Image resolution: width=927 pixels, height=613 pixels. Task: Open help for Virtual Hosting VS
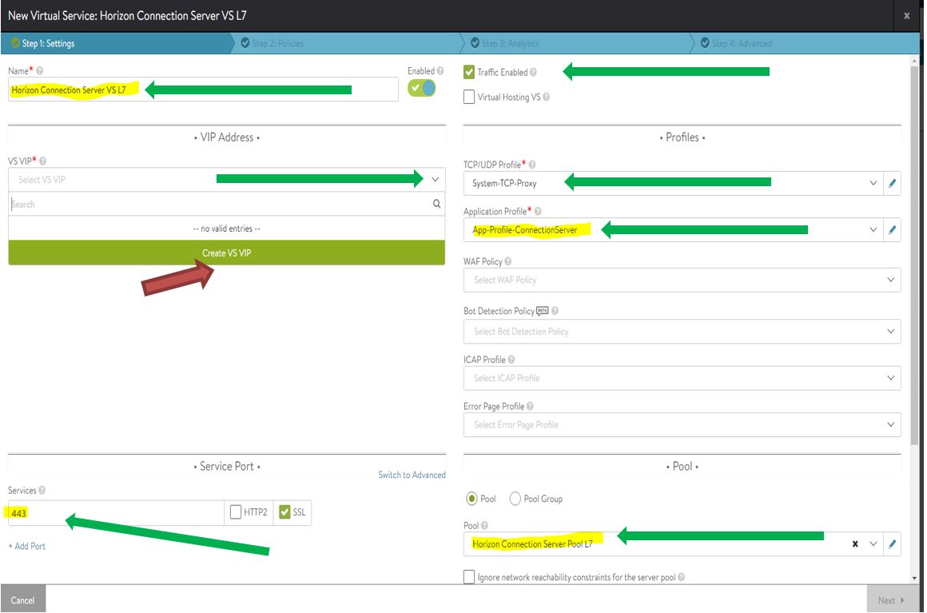(x=547, y=97)
